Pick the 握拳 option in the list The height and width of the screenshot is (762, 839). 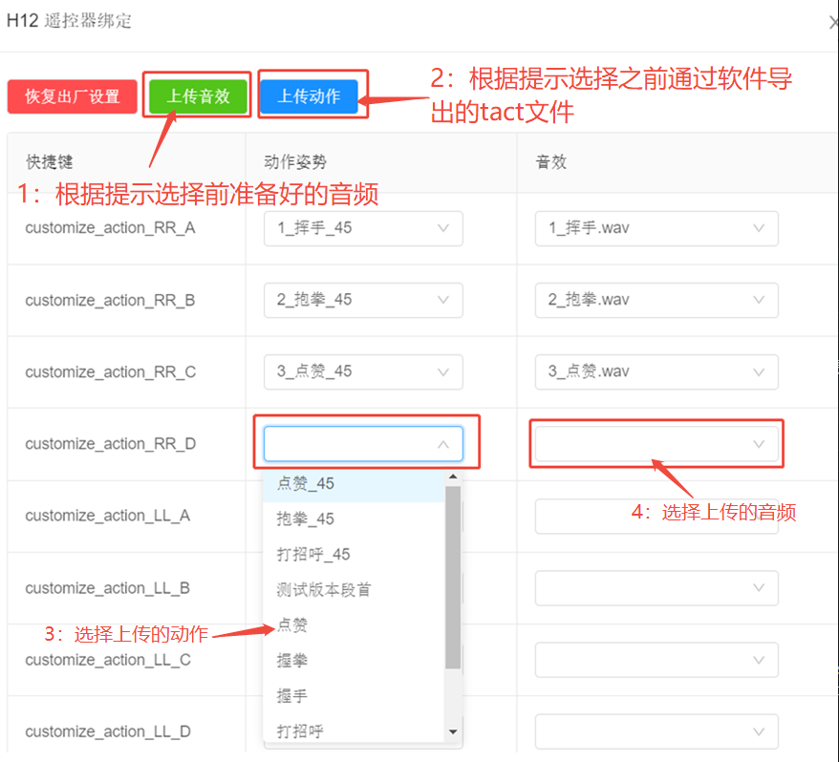click(x=292, y=661)
